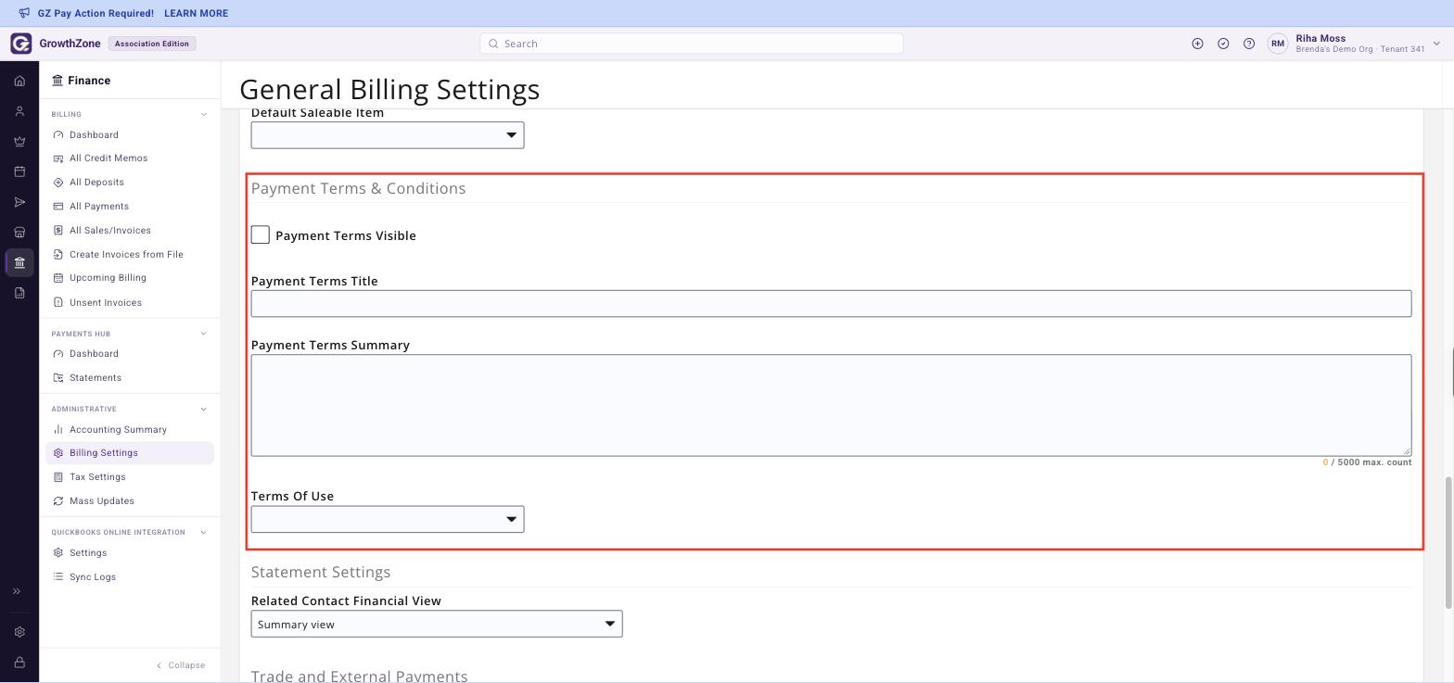
Task: Collapse the Administrative section chevron
Action: pyautogui.click(x=204, y=409)
